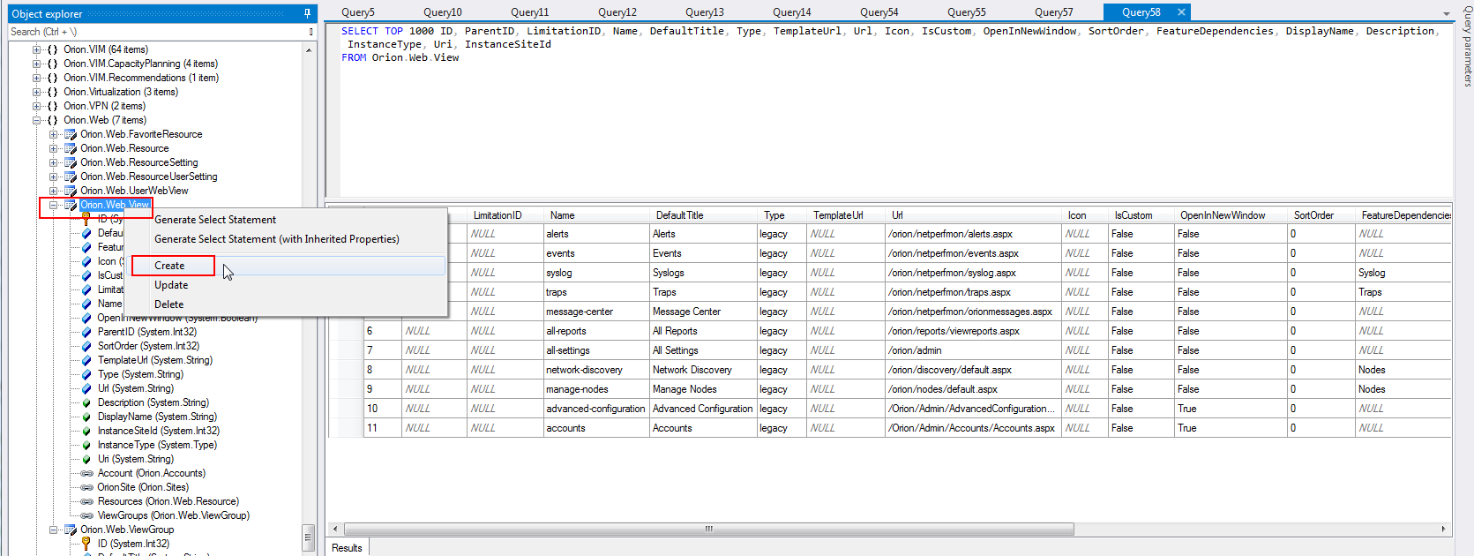Select Create in the context menu
The width and height of the screenshot is (1474, 556).
pyautogui.click(x=169, y=266)
